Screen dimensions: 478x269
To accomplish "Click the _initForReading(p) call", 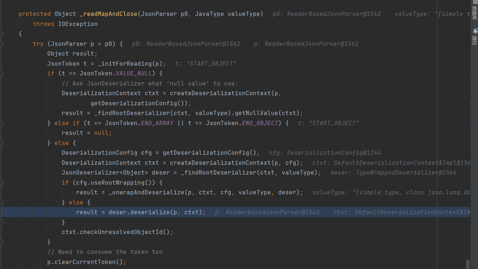I will pos(130,64).
